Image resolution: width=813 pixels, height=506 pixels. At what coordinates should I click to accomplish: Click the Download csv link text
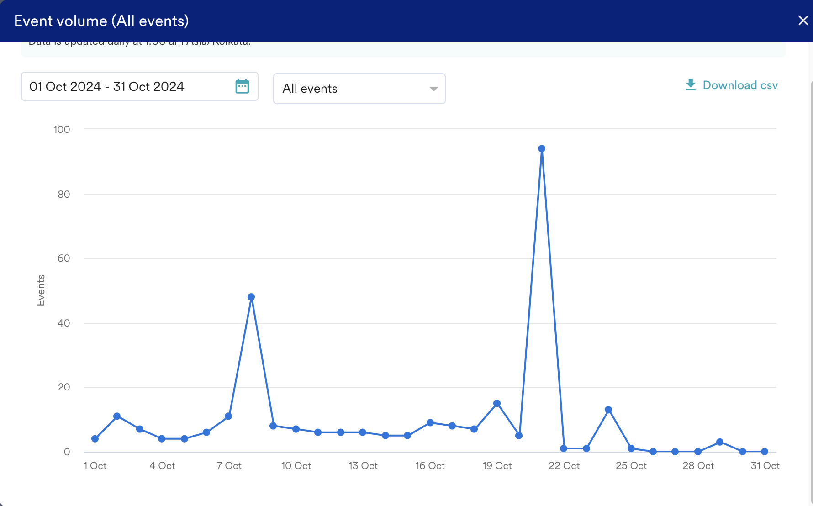click(740, 85)
